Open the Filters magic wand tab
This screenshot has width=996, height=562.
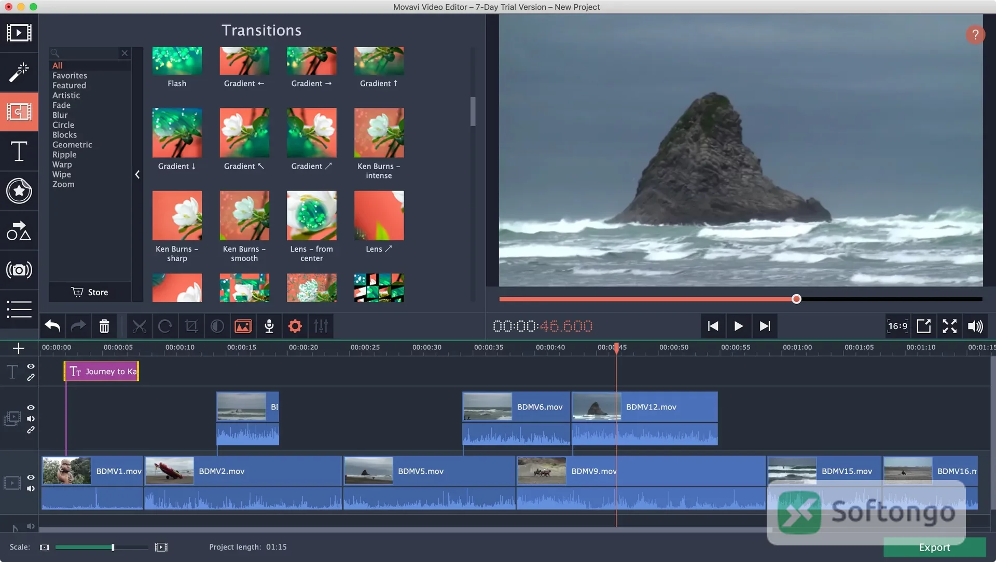pyautogui.click(x=19, y=72)
